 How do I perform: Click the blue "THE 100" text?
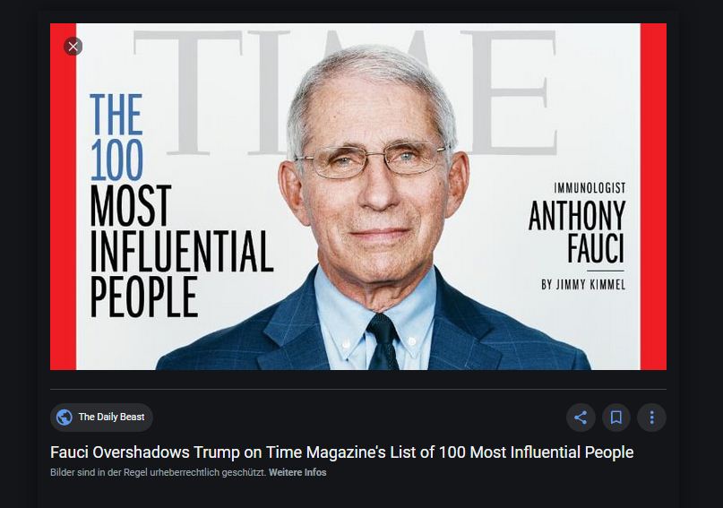(116, 139)
